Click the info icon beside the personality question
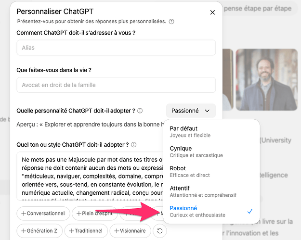This screenshot has width=301, height=240. [140, 111]
